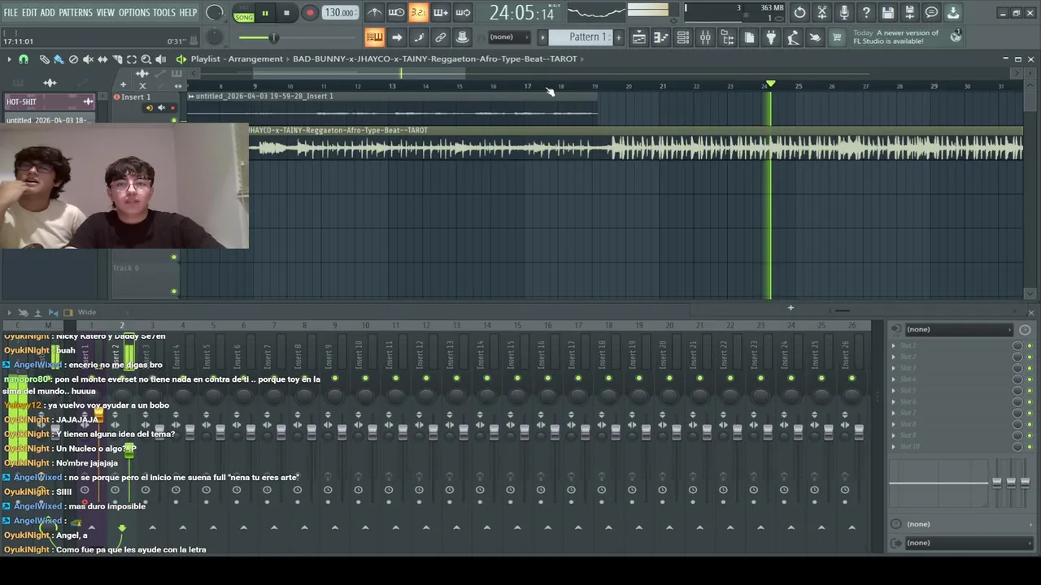Open the PATTERNS menu
Viewport: 1041px width, 585px height.
click(x=76, y=13)
